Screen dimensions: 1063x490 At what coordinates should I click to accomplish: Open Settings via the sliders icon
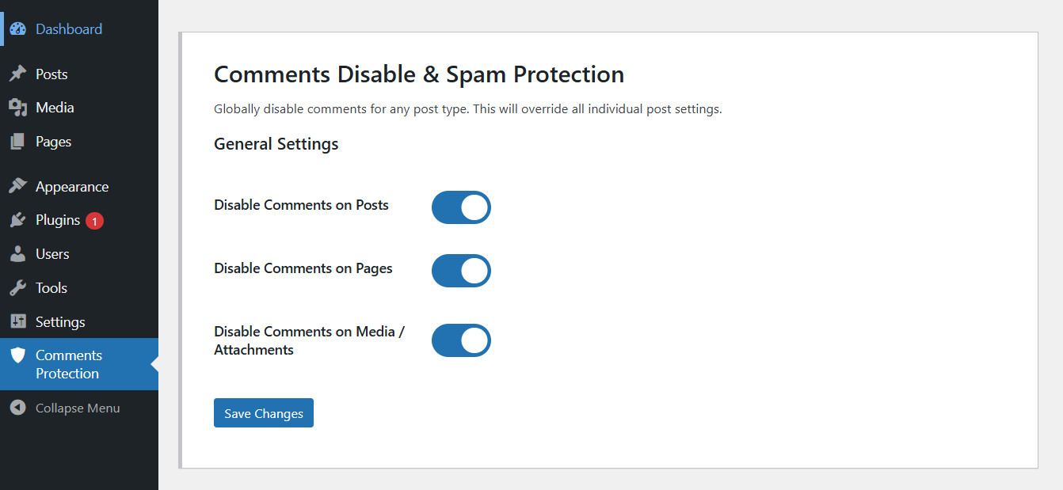pos(18,321)
